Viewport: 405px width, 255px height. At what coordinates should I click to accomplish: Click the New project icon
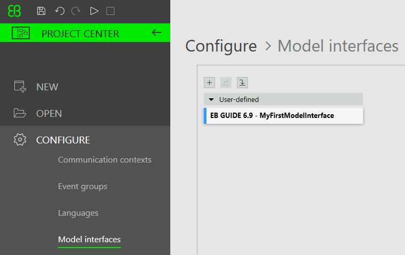coord(20,87)
